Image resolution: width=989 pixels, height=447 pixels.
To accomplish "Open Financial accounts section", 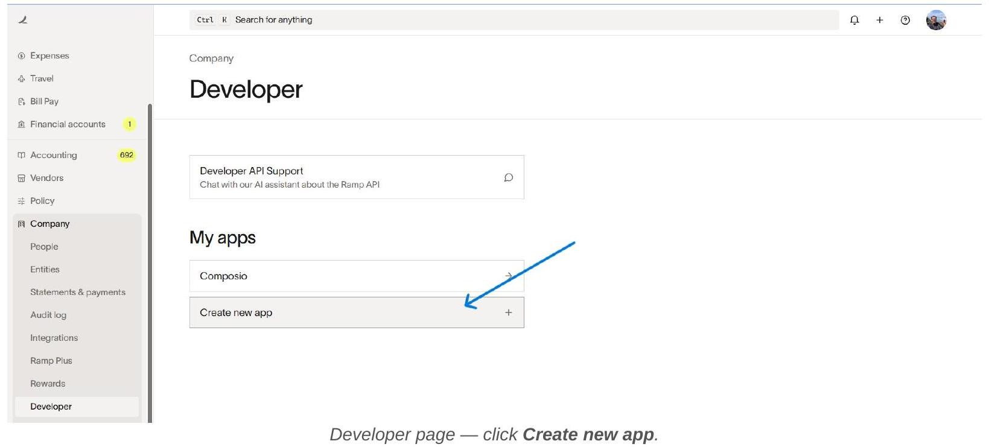I will pyautogui.click(x=68, y=124).
